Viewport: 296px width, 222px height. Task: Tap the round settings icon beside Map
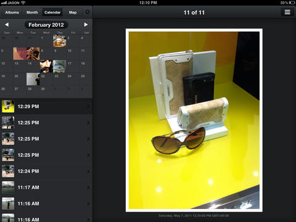[x=88, y=12]
